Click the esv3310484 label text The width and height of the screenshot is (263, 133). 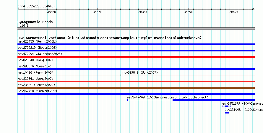click(x=244, y=110)
